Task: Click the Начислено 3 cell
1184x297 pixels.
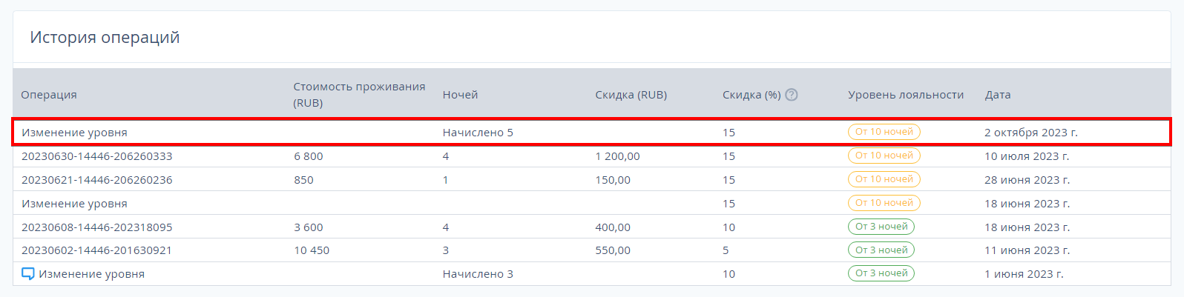Action: point(478,274)
